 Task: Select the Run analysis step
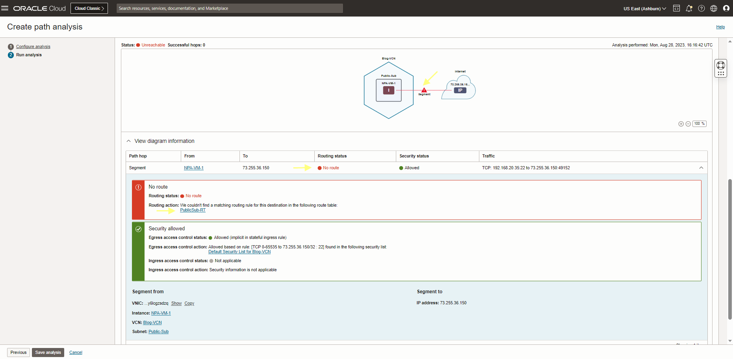(29, 55)
